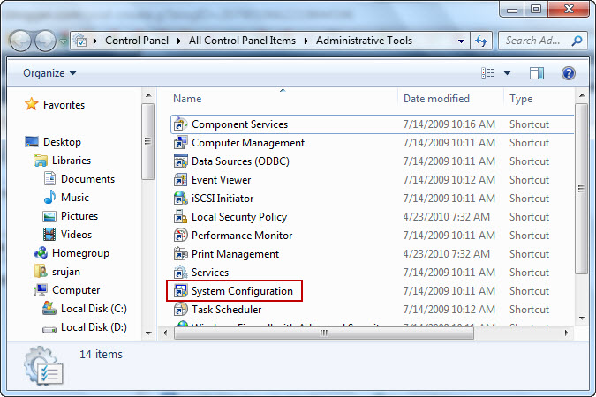Screen dimensions: 596x397
Task: Expand the arrow after Control Panel breadcrumb
Action: click(178, 41)
